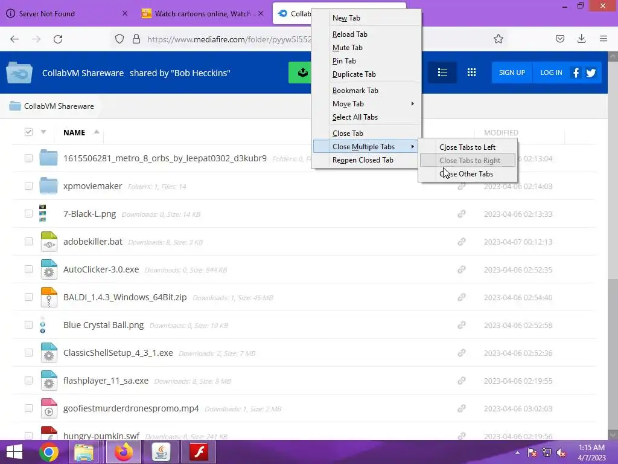Copy link icon for xpmoviemaker row
The height and width of the screenshot is (464, 618).
coord(462,186)
